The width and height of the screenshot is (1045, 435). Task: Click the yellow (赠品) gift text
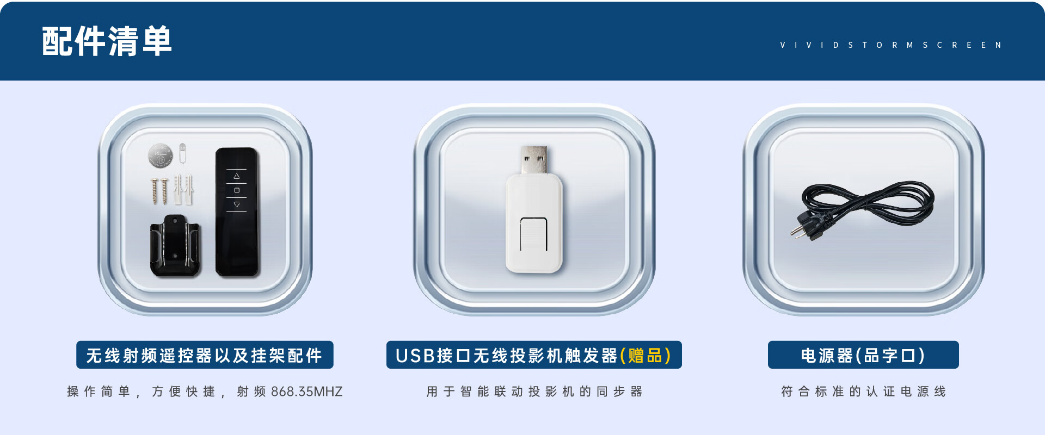tap(646, 356)
